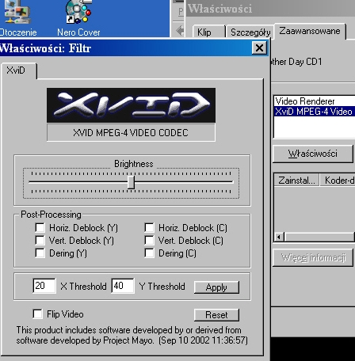355x361 pixels.
Task: Select XviD MPEG-4 Video list entry
Action: [315, 112]
